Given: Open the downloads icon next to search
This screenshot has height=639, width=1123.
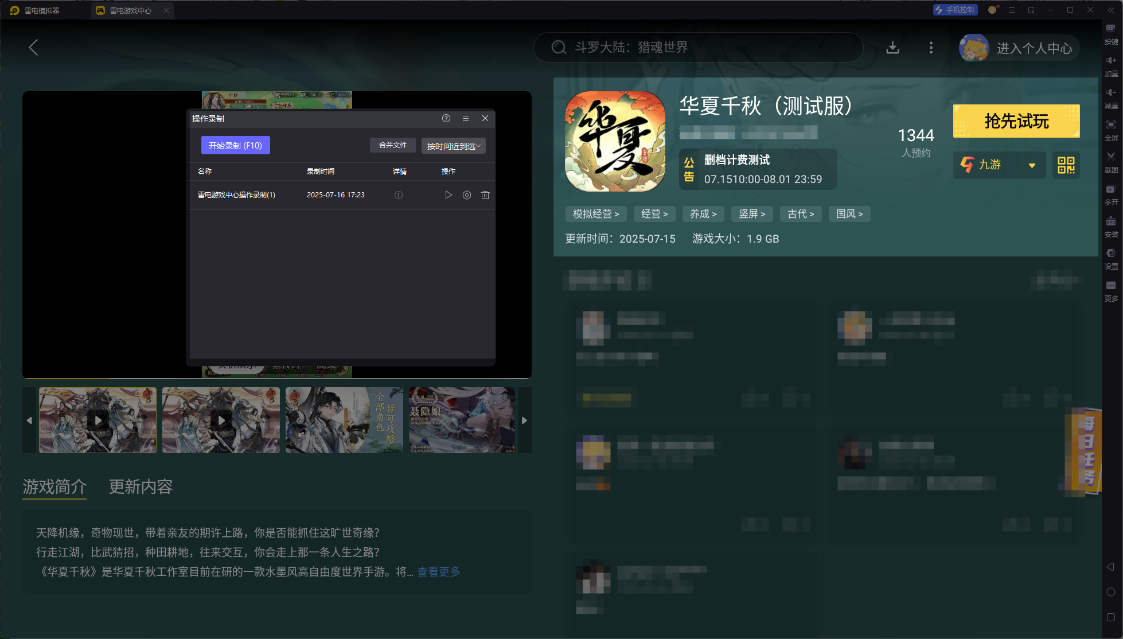Looking at the screenshot, I should click(892, 48).
